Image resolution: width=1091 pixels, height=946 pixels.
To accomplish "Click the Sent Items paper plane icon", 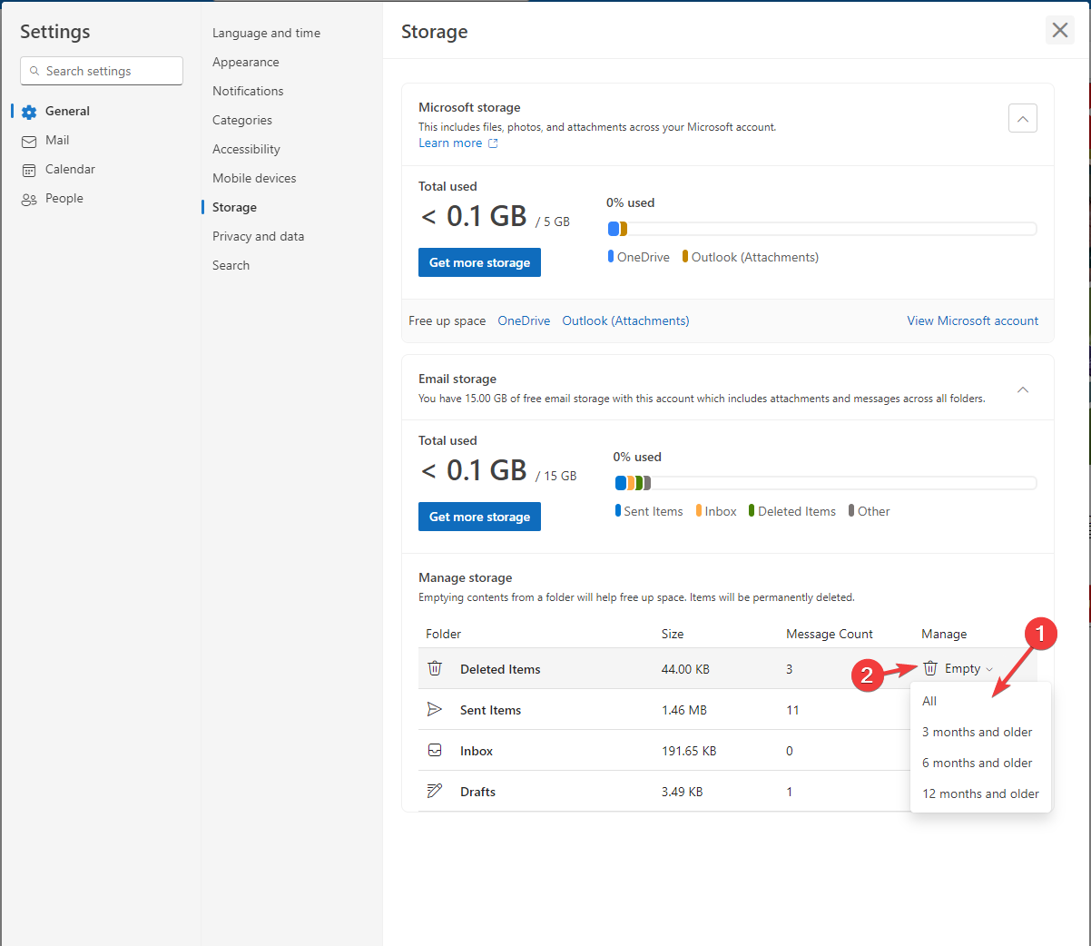I will pyautogui.click(x=434, y=709).
